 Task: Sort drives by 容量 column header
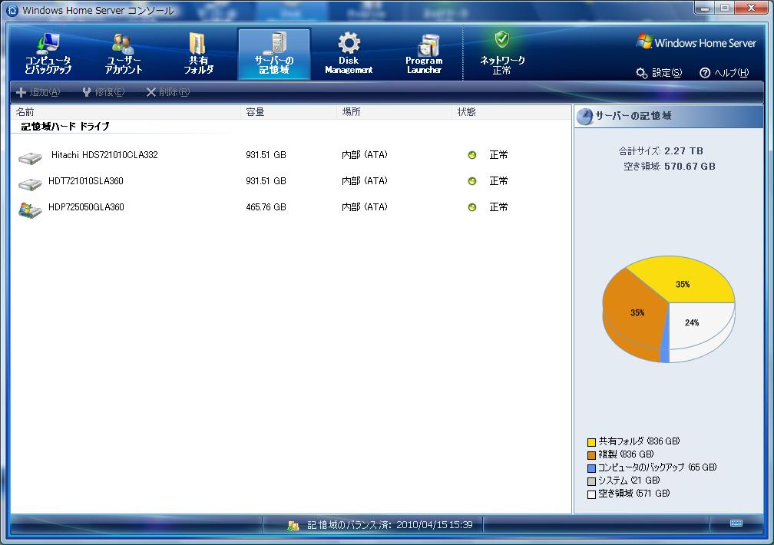255,112
